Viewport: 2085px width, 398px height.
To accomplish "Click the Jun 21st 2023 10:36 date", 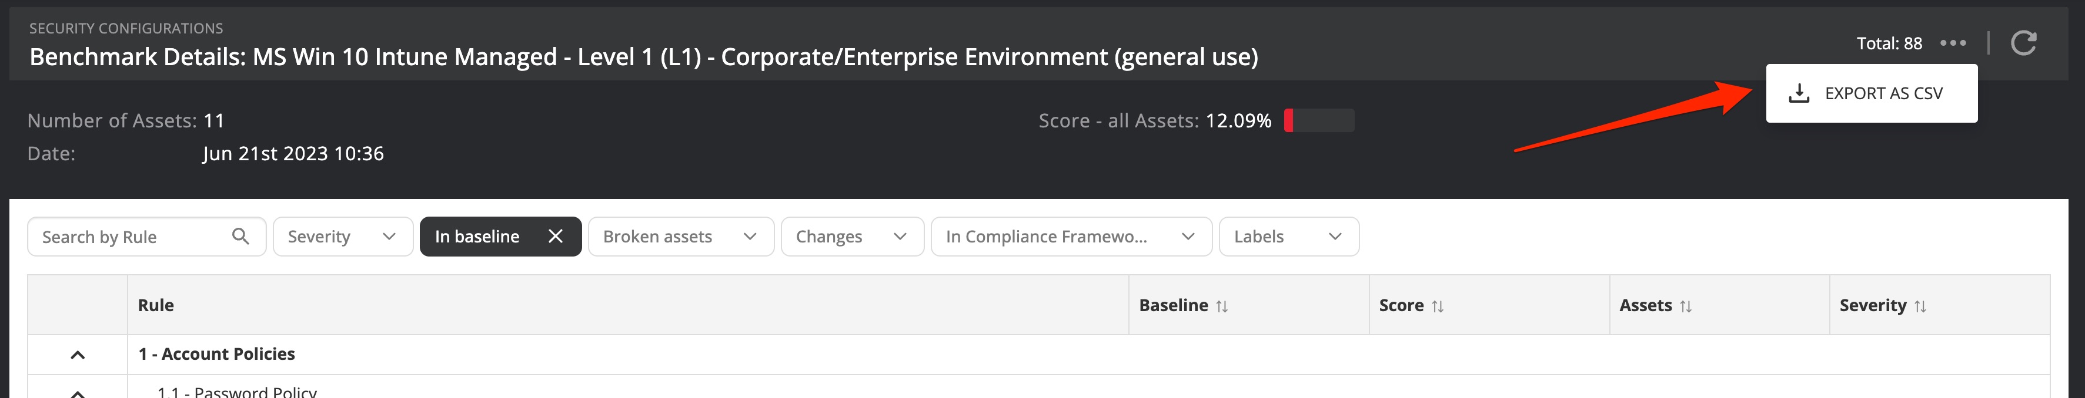I will pyautogui.click(x=293, y=153).
